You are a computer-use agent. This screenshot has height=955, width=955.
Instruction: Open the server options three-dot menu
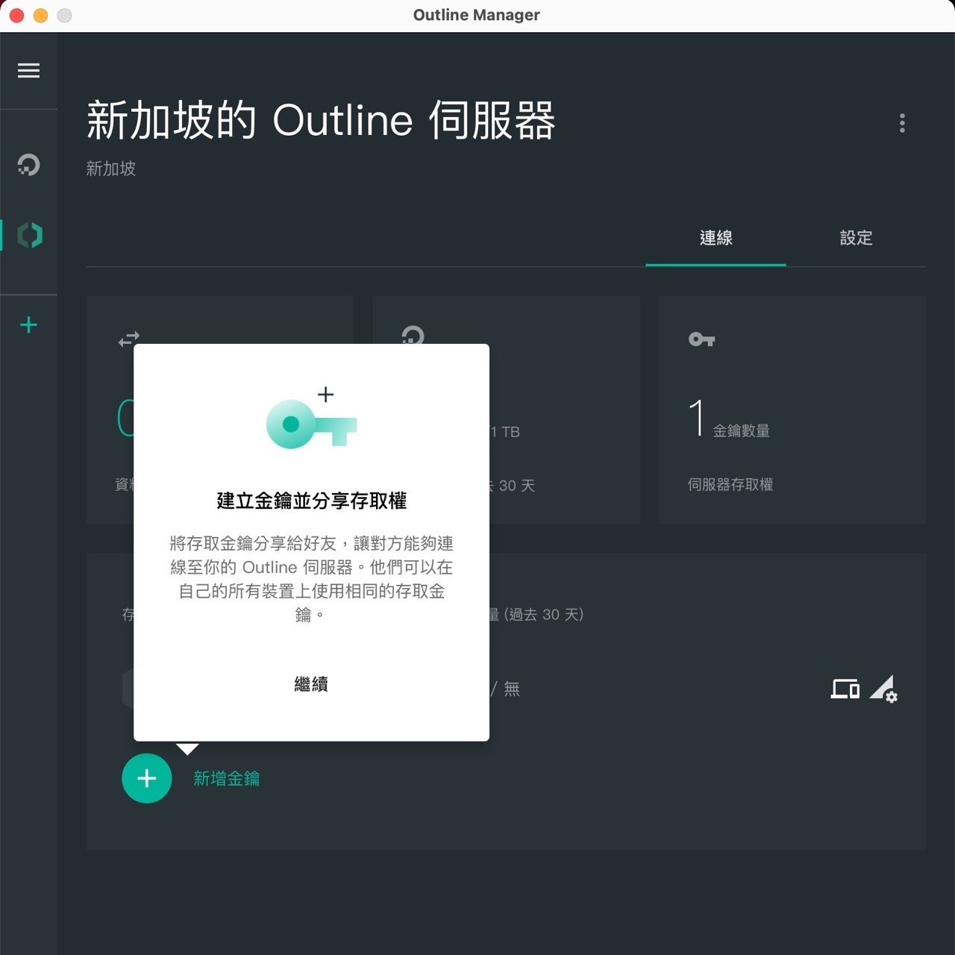coord(902,123)
